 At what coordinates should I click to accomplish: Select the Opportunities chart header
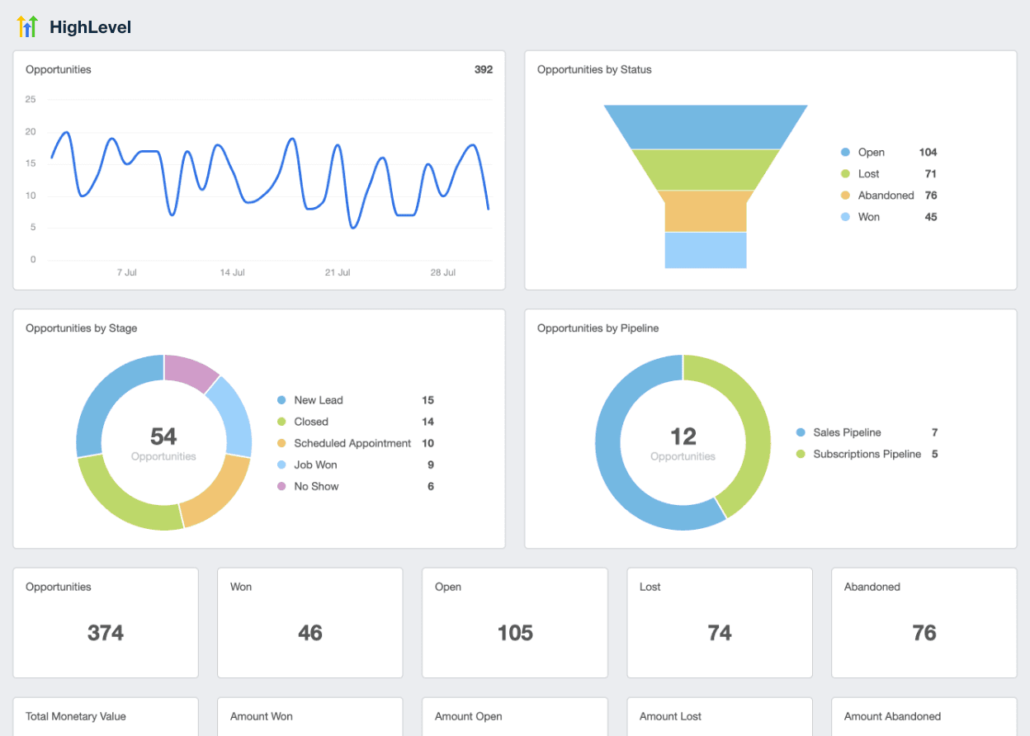tap(58, 69)
